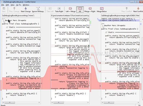143x106 pixels.
Task: Open the Go To menu
Action: [x=19, y=5]
